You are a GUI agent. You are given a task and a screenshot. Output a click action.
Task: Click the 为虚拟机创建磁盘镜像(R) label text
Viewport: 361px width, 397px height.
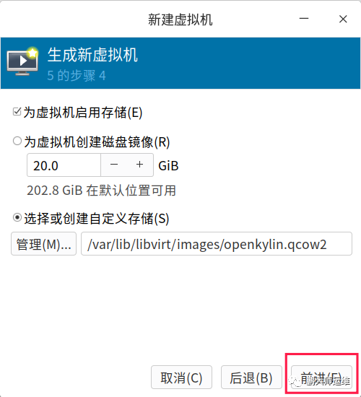click(97, 141)
